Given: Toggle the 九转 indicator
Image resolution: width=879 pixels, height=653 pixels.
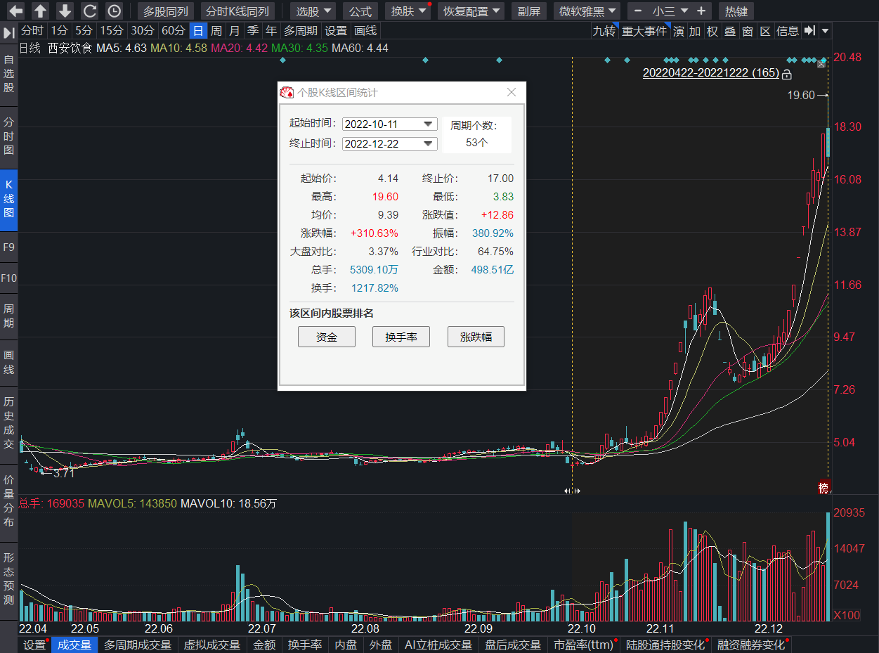Looking at the screenshot, I should pos(604,31).
